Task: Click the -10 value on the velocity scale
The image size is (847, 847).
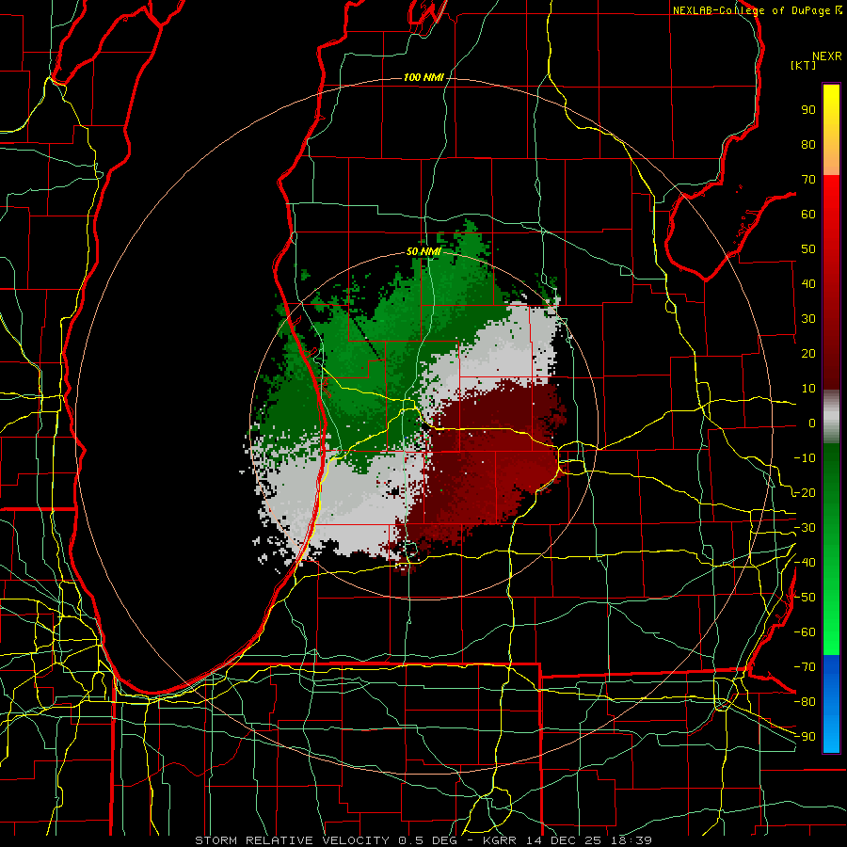Action: pos(805,458)
